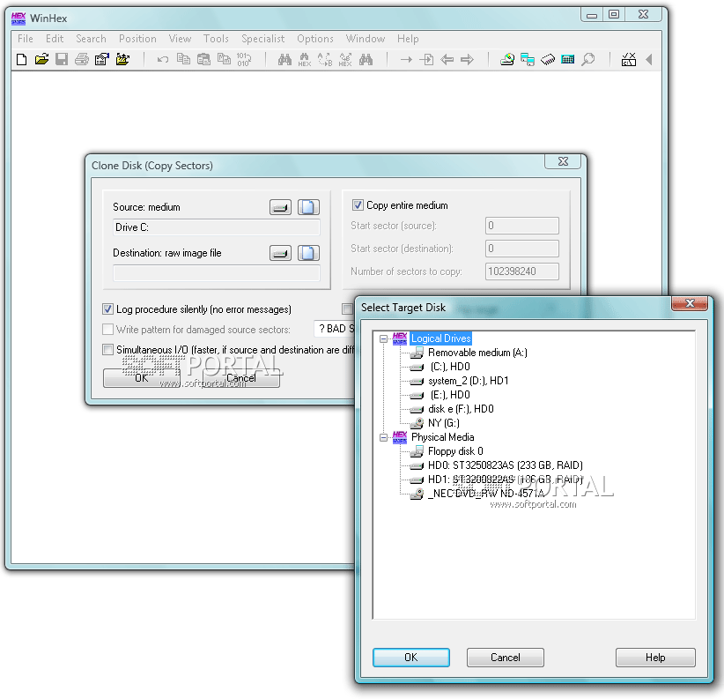Create a new file via toolbar icon
724x699 pixels.
coord(21,60)
